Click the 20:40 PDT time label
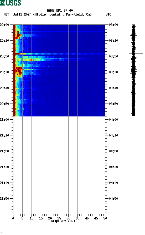The width and height of the screenshot is (145, 235). 4,88
